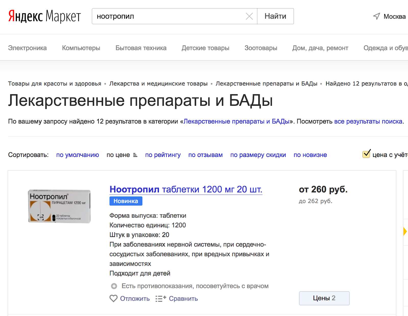
Task: Open the Зоотовары category
Action: click(261, 48)
